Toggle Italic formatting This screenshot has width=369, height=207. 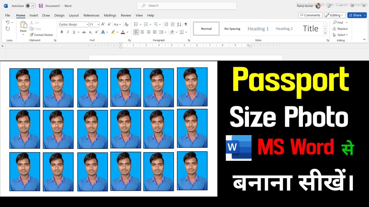[x=68, y=32]
